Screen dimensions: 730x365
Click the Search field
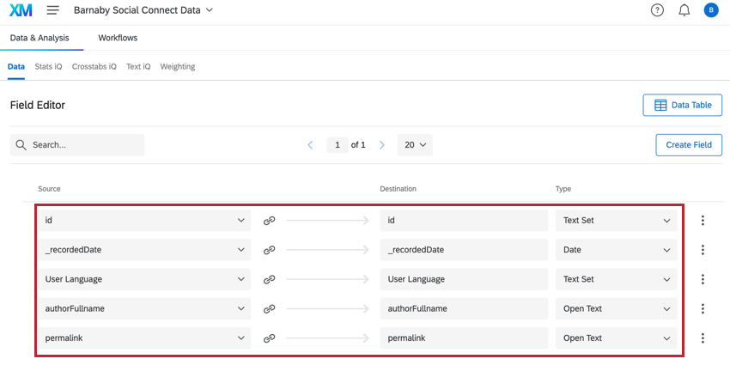(77, 145)
